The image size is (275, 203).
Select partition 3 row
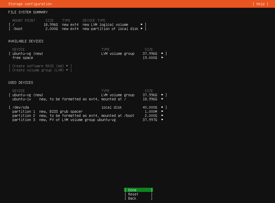tap(88, 120)
